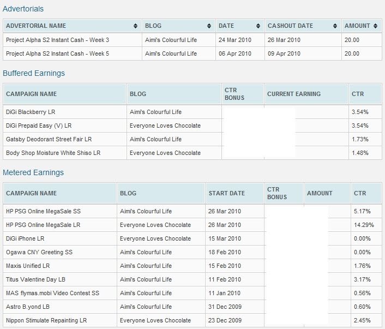Sort by Advertorial Name arrow icon
385x329 pixels.
tap(135, 26)
